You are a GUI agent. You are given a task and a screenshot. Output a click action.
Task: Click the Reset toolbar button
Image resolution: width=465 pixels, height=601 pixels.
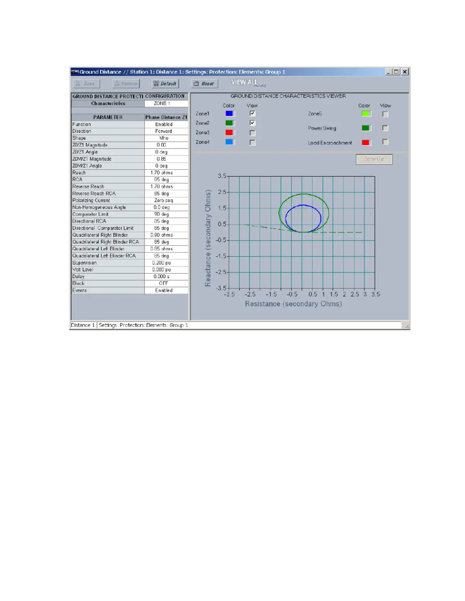point(204,83)
